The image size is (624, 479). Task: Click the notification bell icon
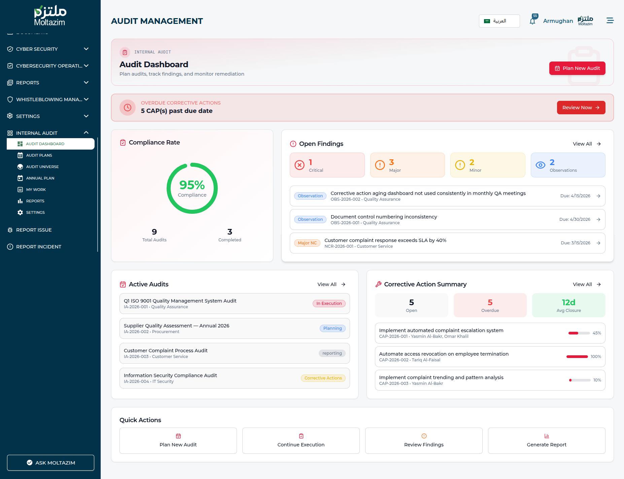(532, 21)
